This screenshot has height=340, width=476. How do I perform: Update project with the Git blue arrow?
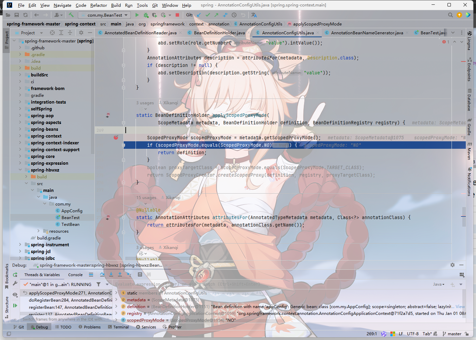pos(199,15)
